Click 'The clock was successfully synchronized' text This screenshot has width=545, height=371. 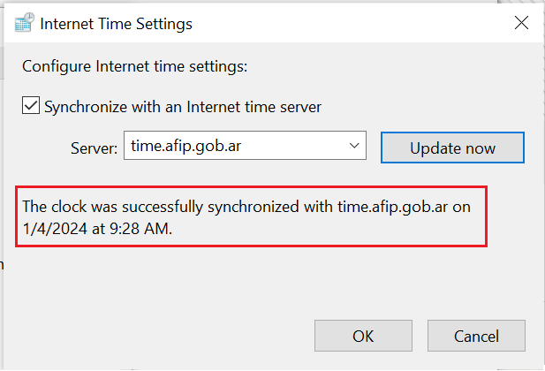(x=161, y=207)
